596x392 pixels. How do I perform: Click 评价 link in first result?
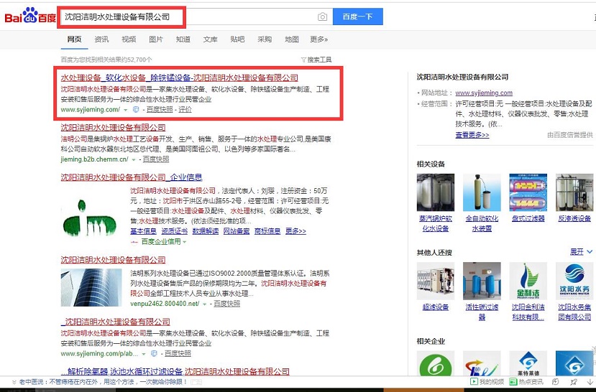point(185,110)
